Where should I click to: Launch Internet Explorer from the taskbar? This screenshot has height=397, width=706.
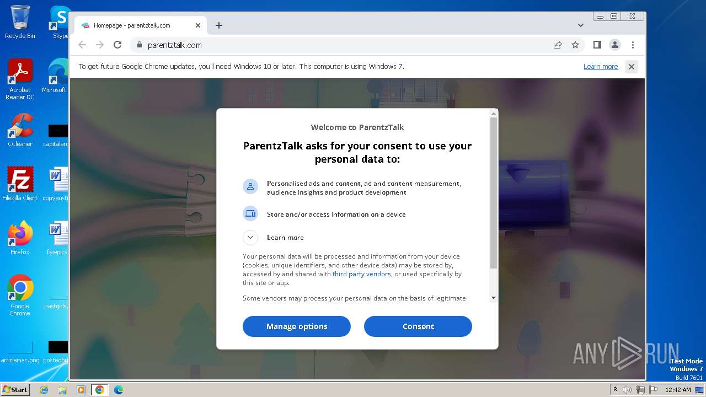coord(44,390)
